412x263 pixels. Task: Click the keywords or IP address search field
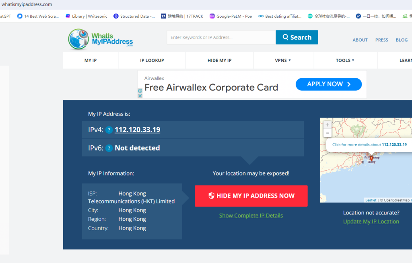(x=221, y=37)
